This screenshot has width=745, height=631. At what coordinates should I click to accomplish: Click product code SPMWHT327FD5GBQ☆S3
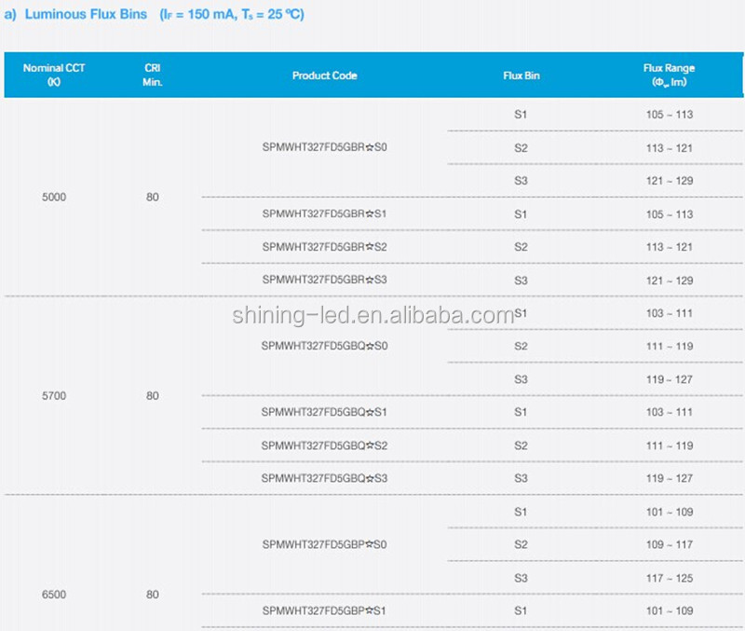324,478
